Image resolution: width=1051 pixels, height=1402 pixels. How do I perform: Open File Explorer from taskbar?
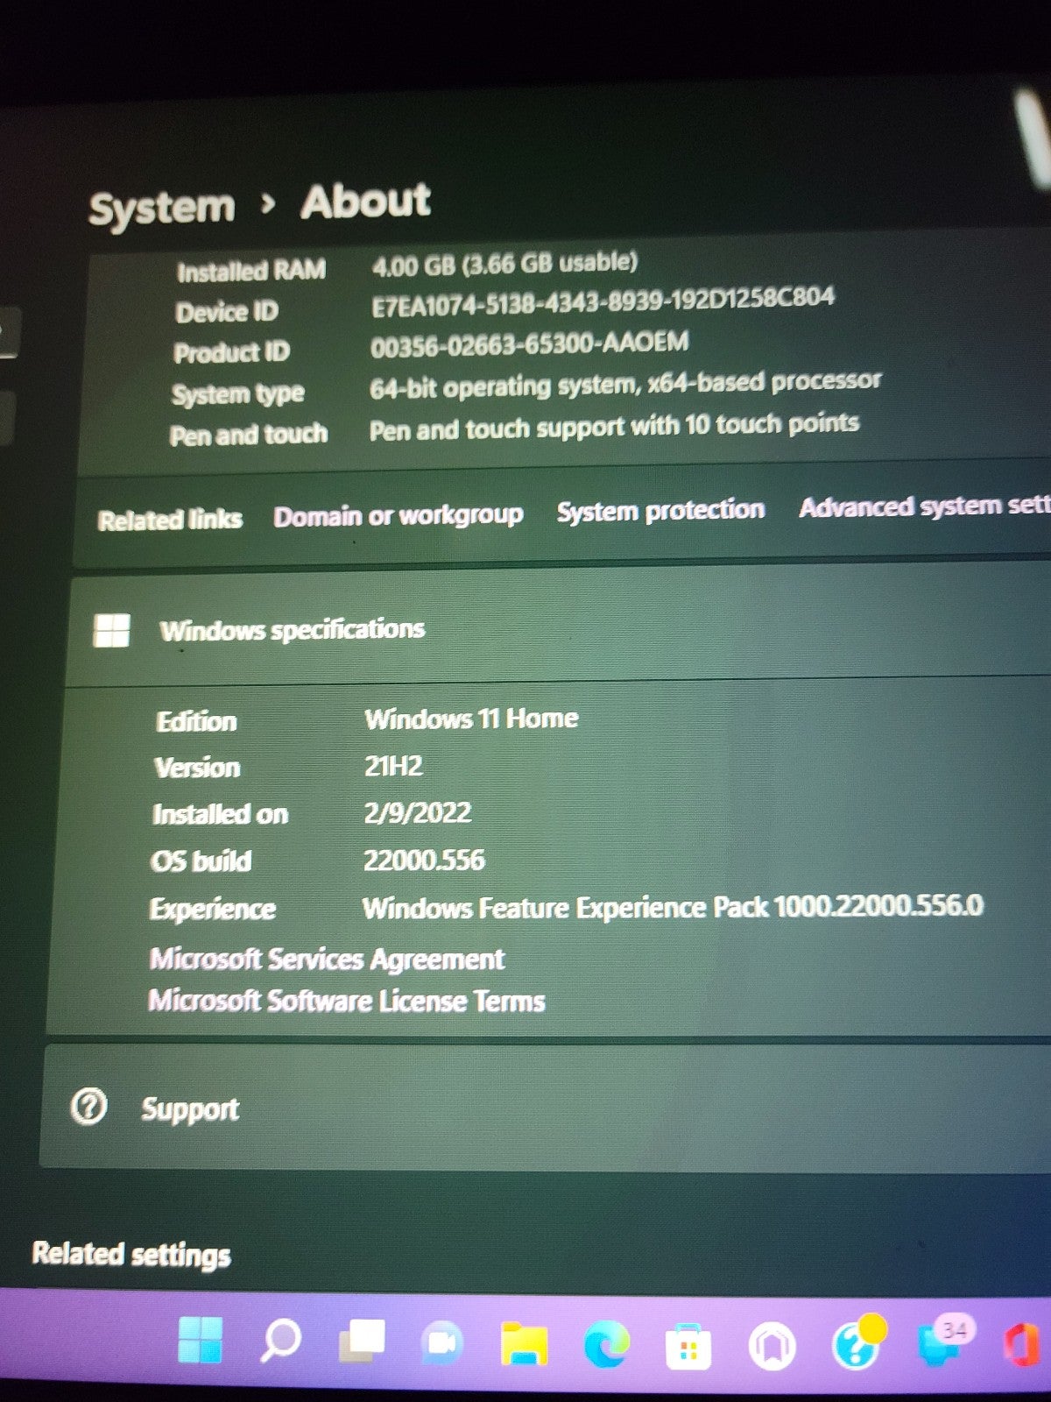click(x=524, y=1344)
